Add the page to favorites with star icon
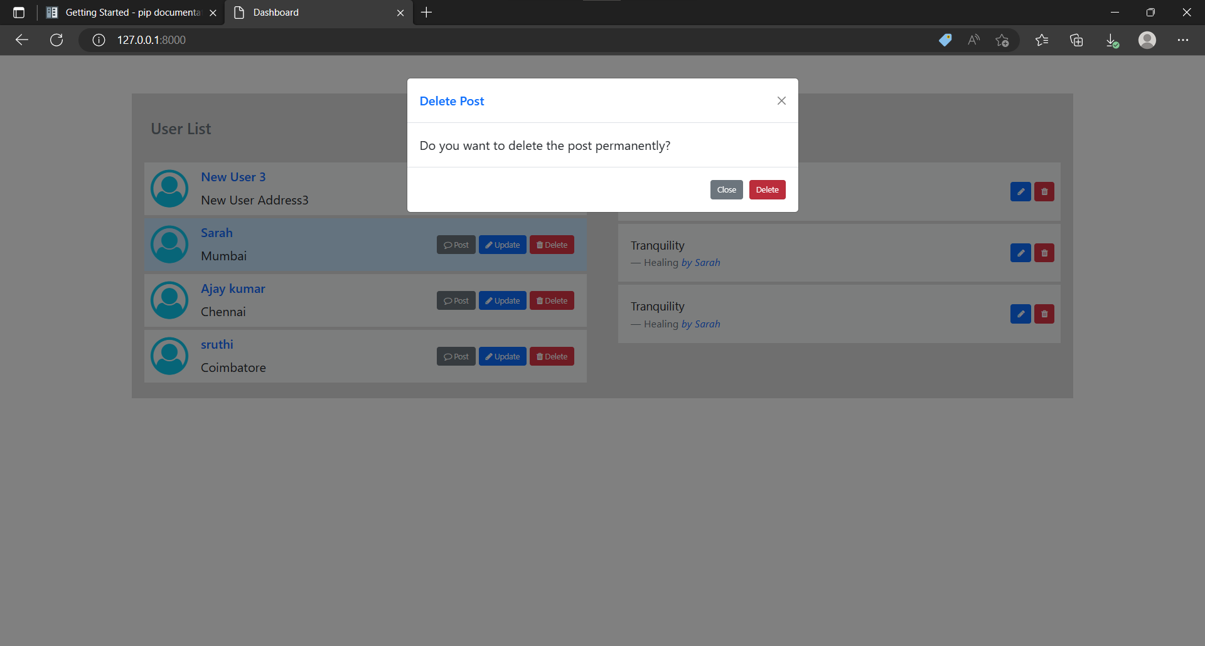This screenshot has width=1205, height=646. pos(1002,40)
